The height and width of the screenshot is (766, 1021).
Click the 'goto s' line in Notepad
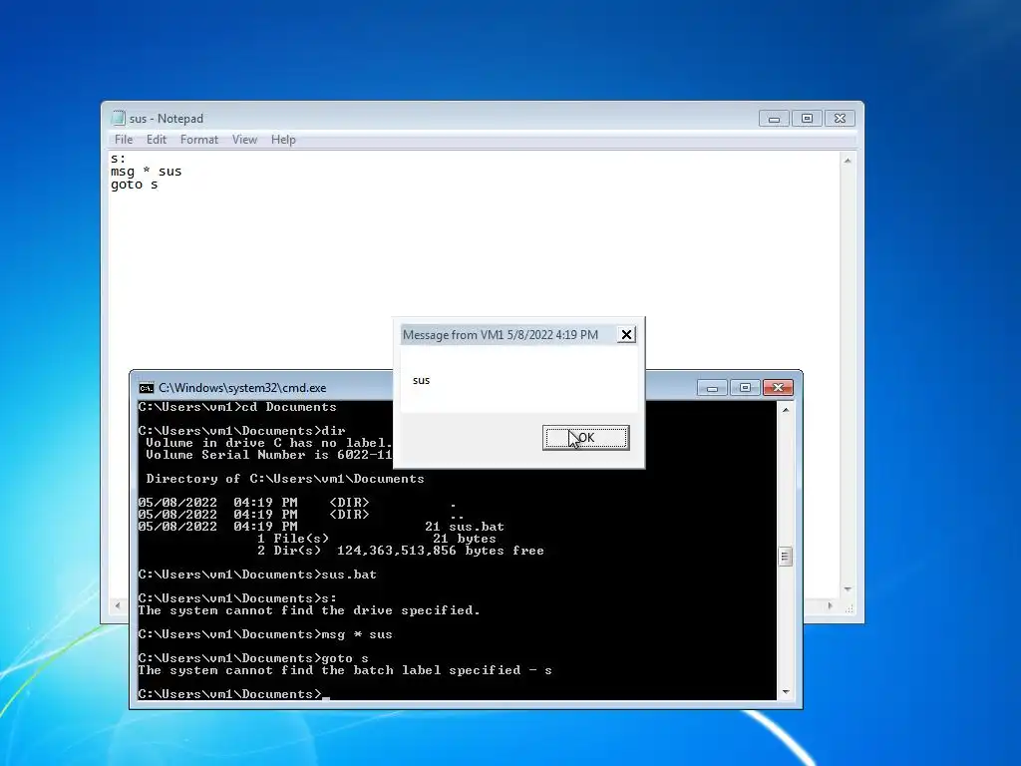(135, 185)
